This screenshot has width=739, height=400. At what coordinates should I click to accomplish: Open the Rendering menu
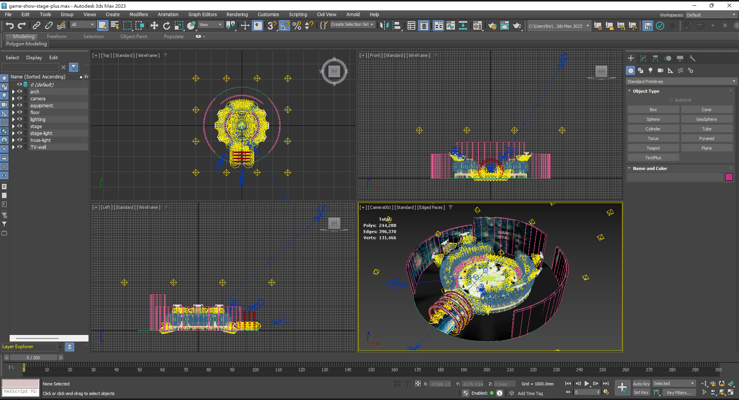tap(237, 15)
